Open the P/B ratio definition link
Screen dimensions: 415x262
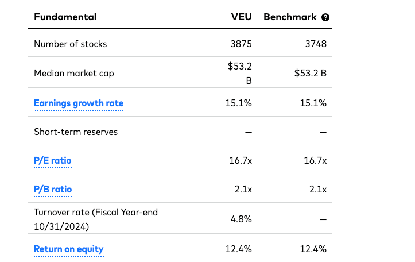(53, 190)
